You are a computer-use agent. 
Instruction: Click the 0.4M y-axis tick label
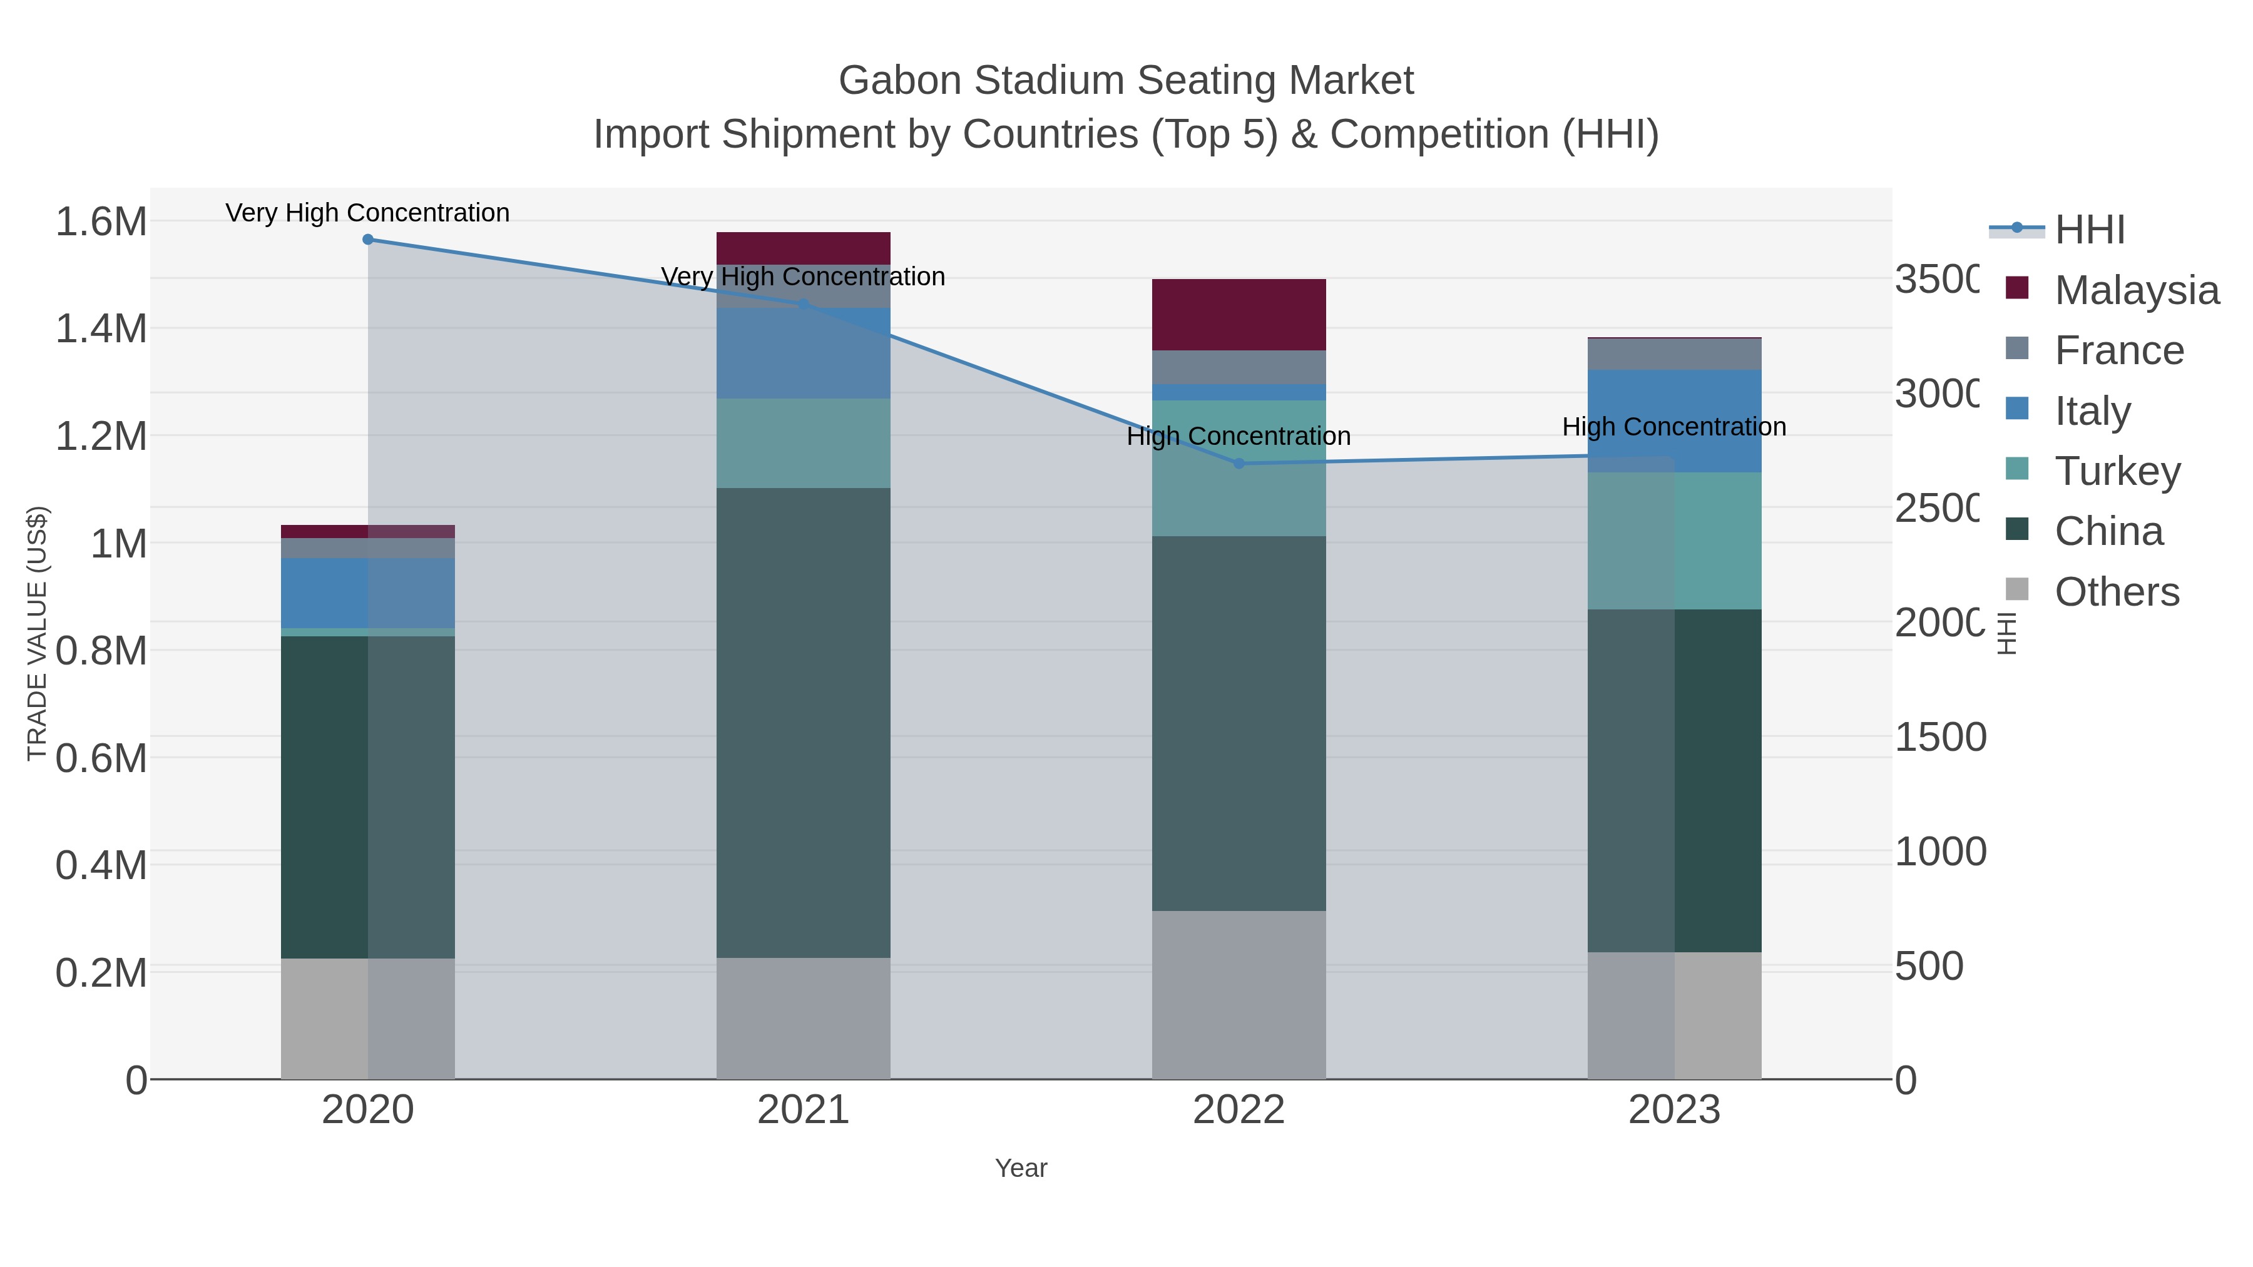click(101, 866)
